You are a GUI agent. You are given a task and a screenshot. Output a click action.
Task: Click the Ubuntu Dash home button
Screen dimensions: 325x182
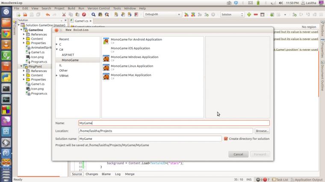(x=6, y=12)
